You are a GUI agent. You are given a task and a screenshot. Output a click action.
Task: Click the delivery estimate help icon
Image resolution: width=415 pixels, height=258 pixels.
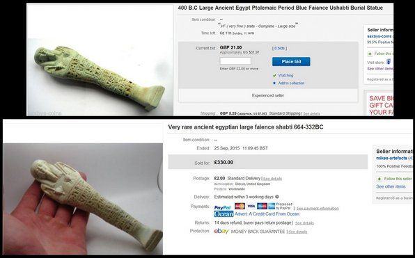pyautogui.click(x=277, y=197)
